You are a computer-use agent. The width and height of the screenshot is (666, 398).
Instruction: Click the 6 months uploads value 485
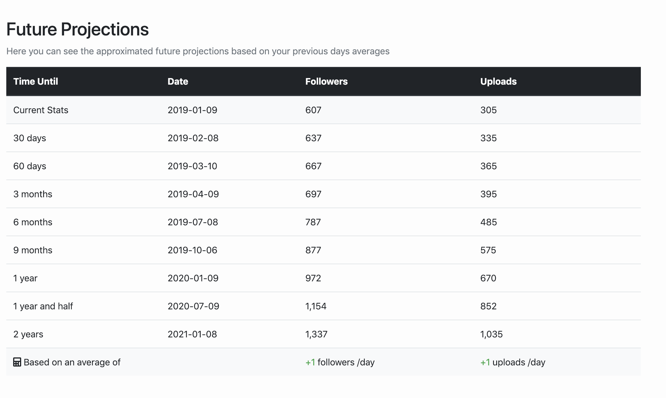488,222
